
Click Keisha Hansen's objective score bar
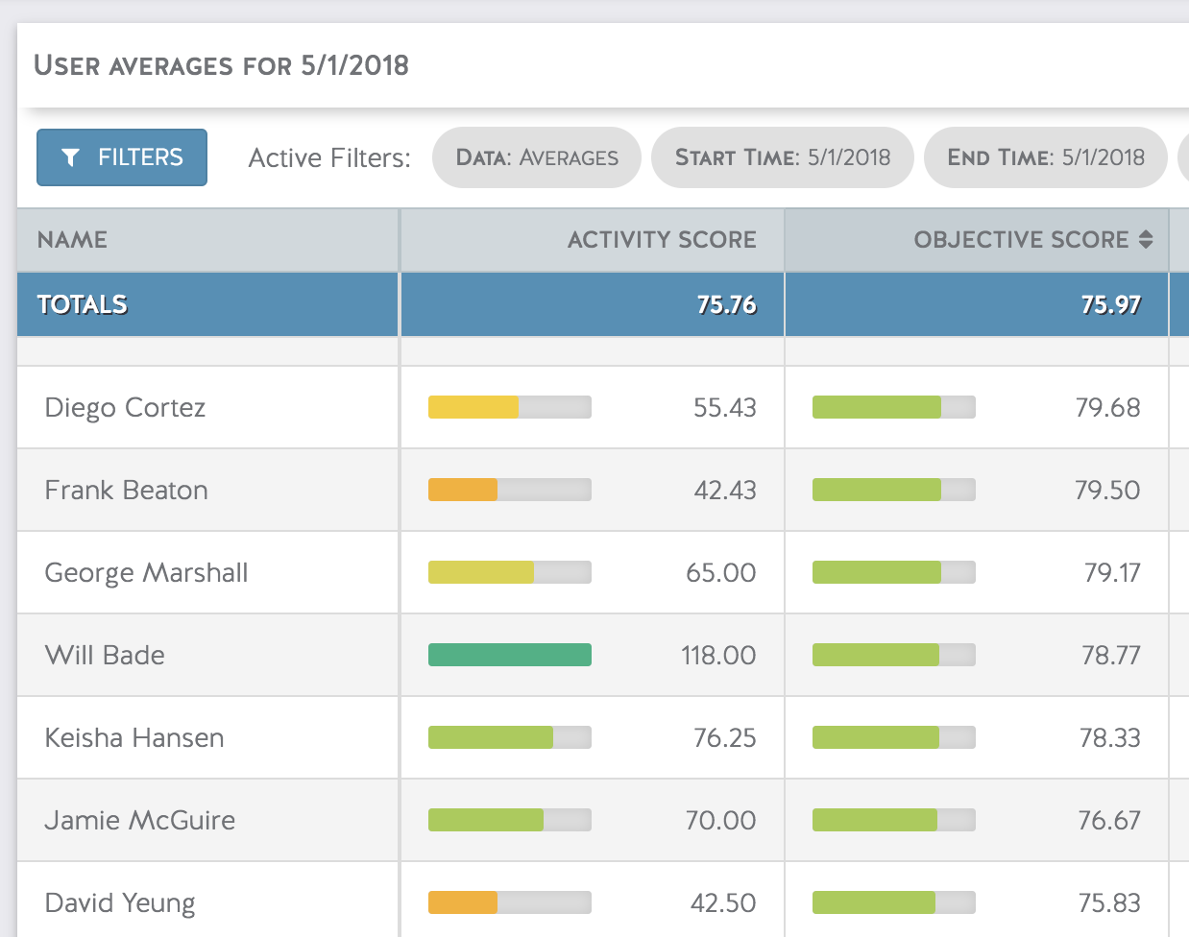(894, 737)
